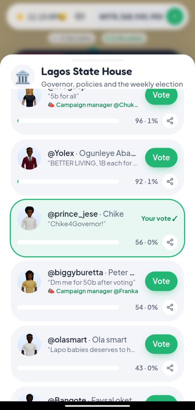Share @biggyburetta's candidate card
195x410 pixels.
click(x=170, y=307)
